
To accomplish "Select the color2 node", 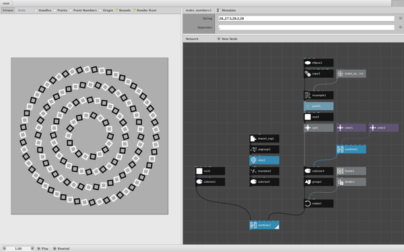I will click(x=384, y=128).
